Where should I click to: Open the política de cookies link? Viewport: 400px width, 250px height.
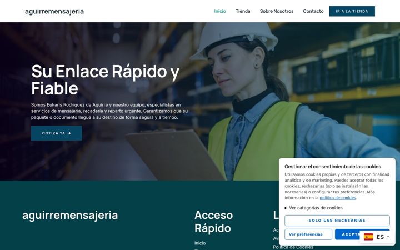tap(338, 198)
